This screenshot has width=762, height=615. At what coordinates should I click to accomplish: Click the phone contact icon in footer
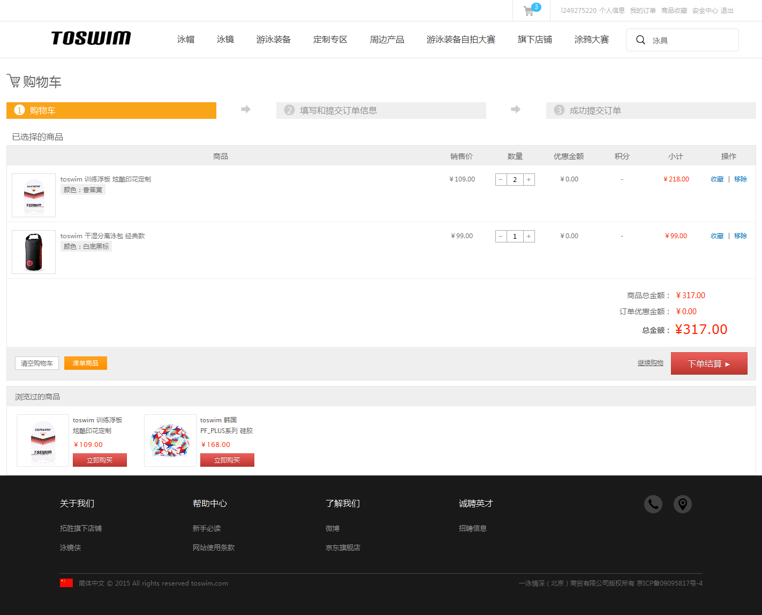[x=653, y=504]
